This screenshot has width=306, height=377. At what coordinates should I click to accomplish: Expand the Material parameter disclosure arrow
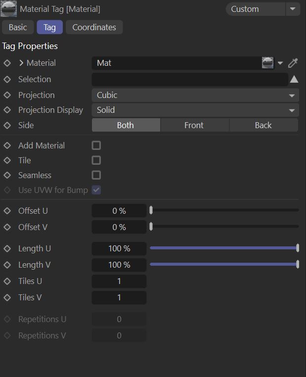pyautogui.click(x=21, y=63)
